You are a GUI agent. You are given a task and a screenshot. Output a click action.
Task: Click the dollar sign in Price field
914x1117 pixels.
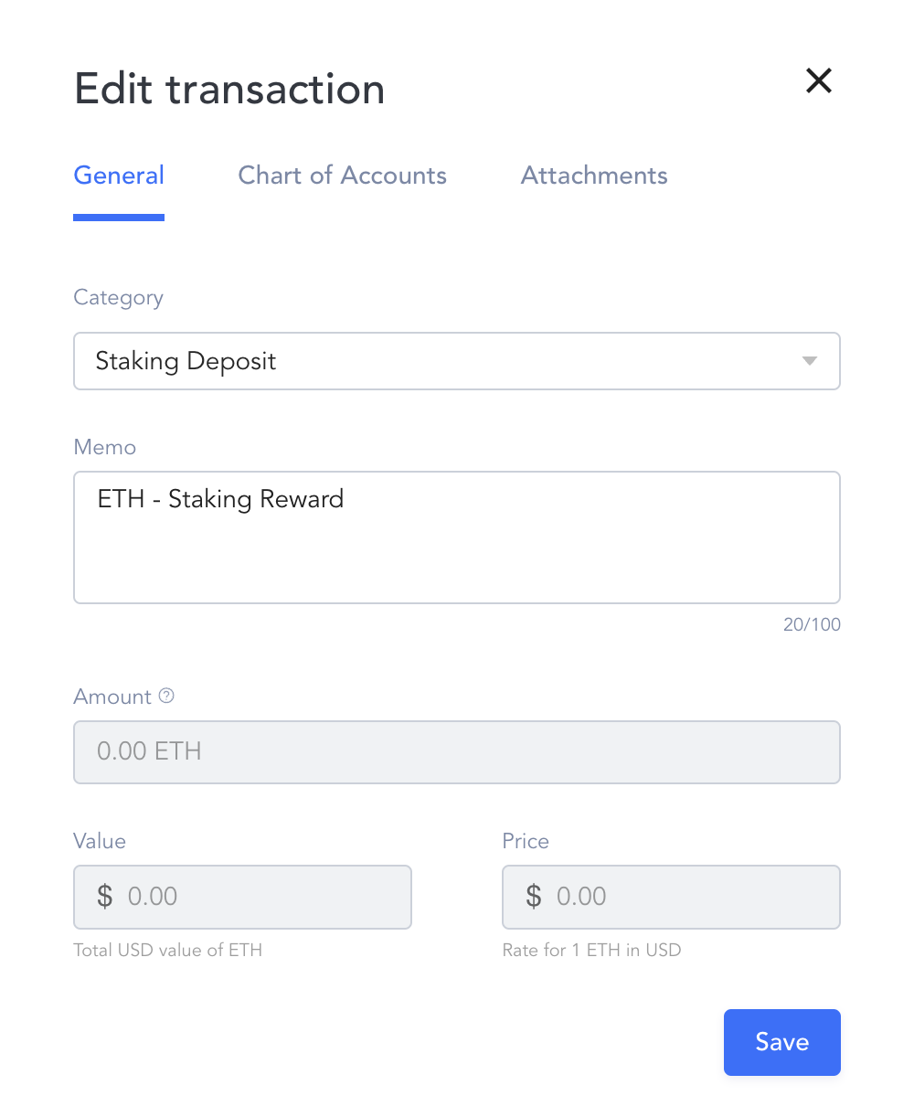click(534, 896)
